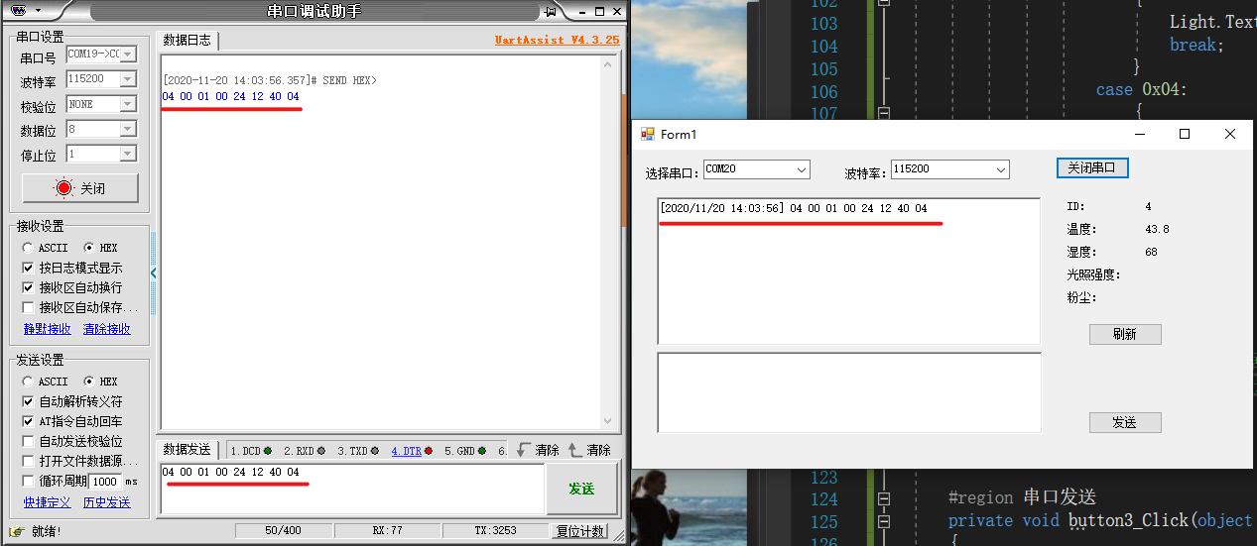Open the 历史发送 link
This screenshot has height=546, width=1257.
[x=107, y=502]
